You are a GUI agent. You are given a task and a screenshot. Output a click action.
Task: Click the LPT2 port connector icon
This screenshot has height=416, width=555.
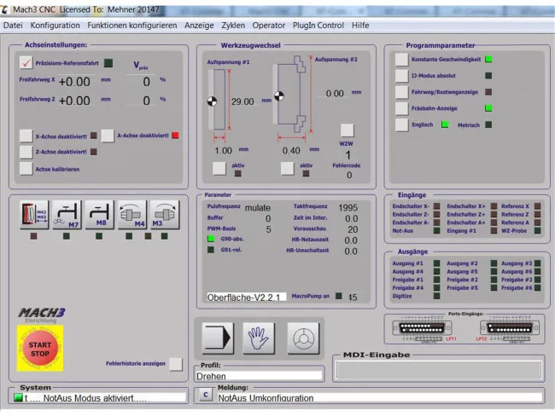[510, 329]
